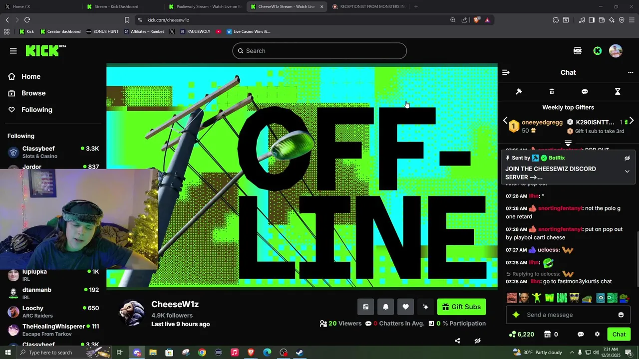The image size is (639, 359).
Task: Open Brave Leo AI sparkle icon
Action: pos(612,20)
